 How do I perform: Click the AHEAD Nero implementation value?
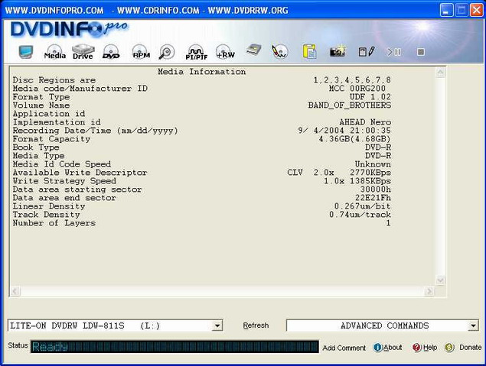365,122
